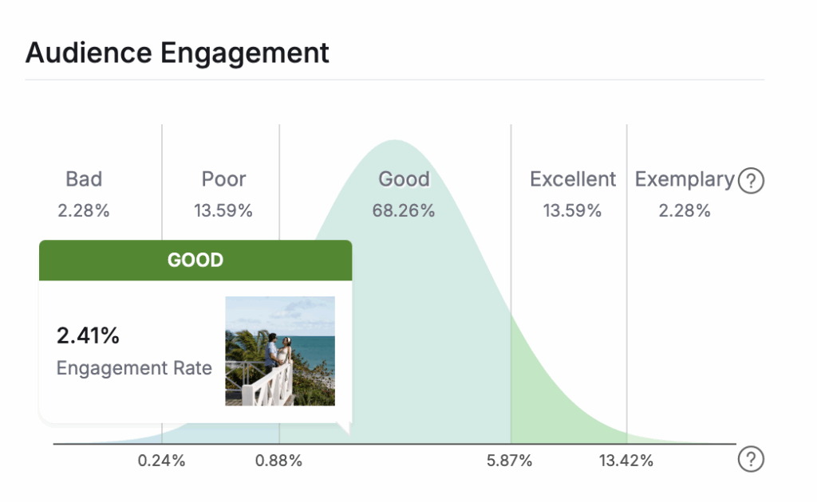
Task: Click the 68.26% value under Good
Action: point(404,211)
